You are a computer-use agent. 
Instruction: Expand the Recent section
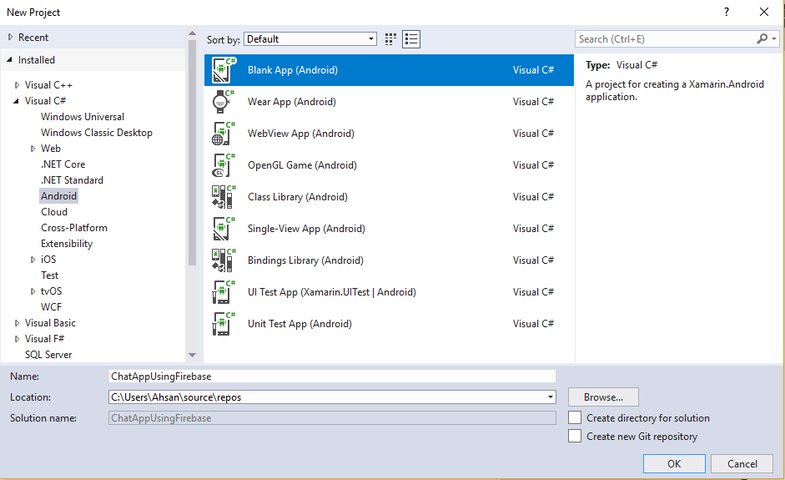11,37
